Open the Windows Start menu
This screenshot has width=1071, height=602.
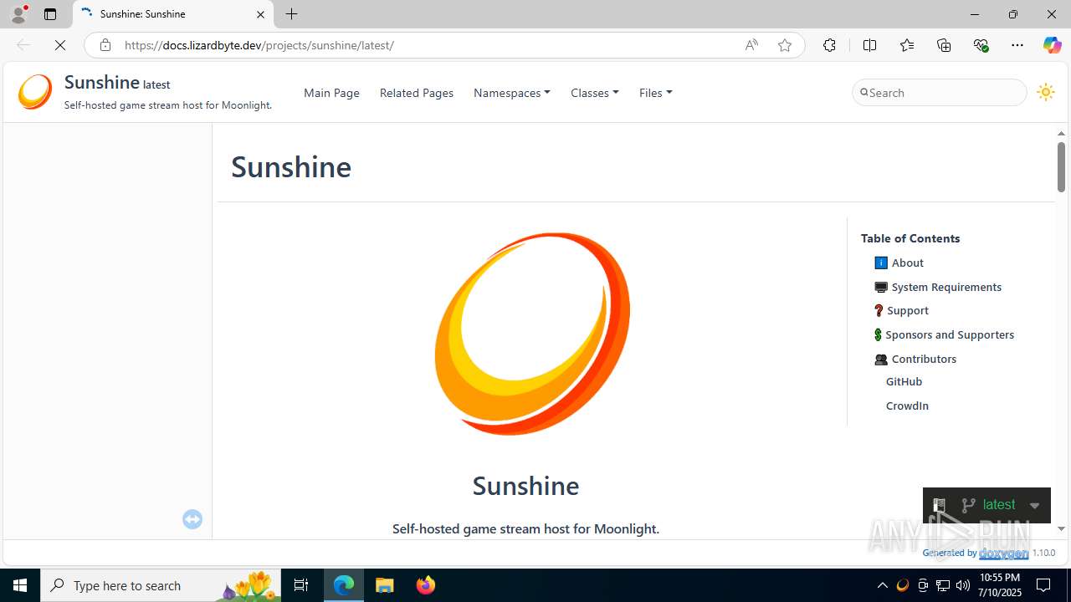(20, 585)
